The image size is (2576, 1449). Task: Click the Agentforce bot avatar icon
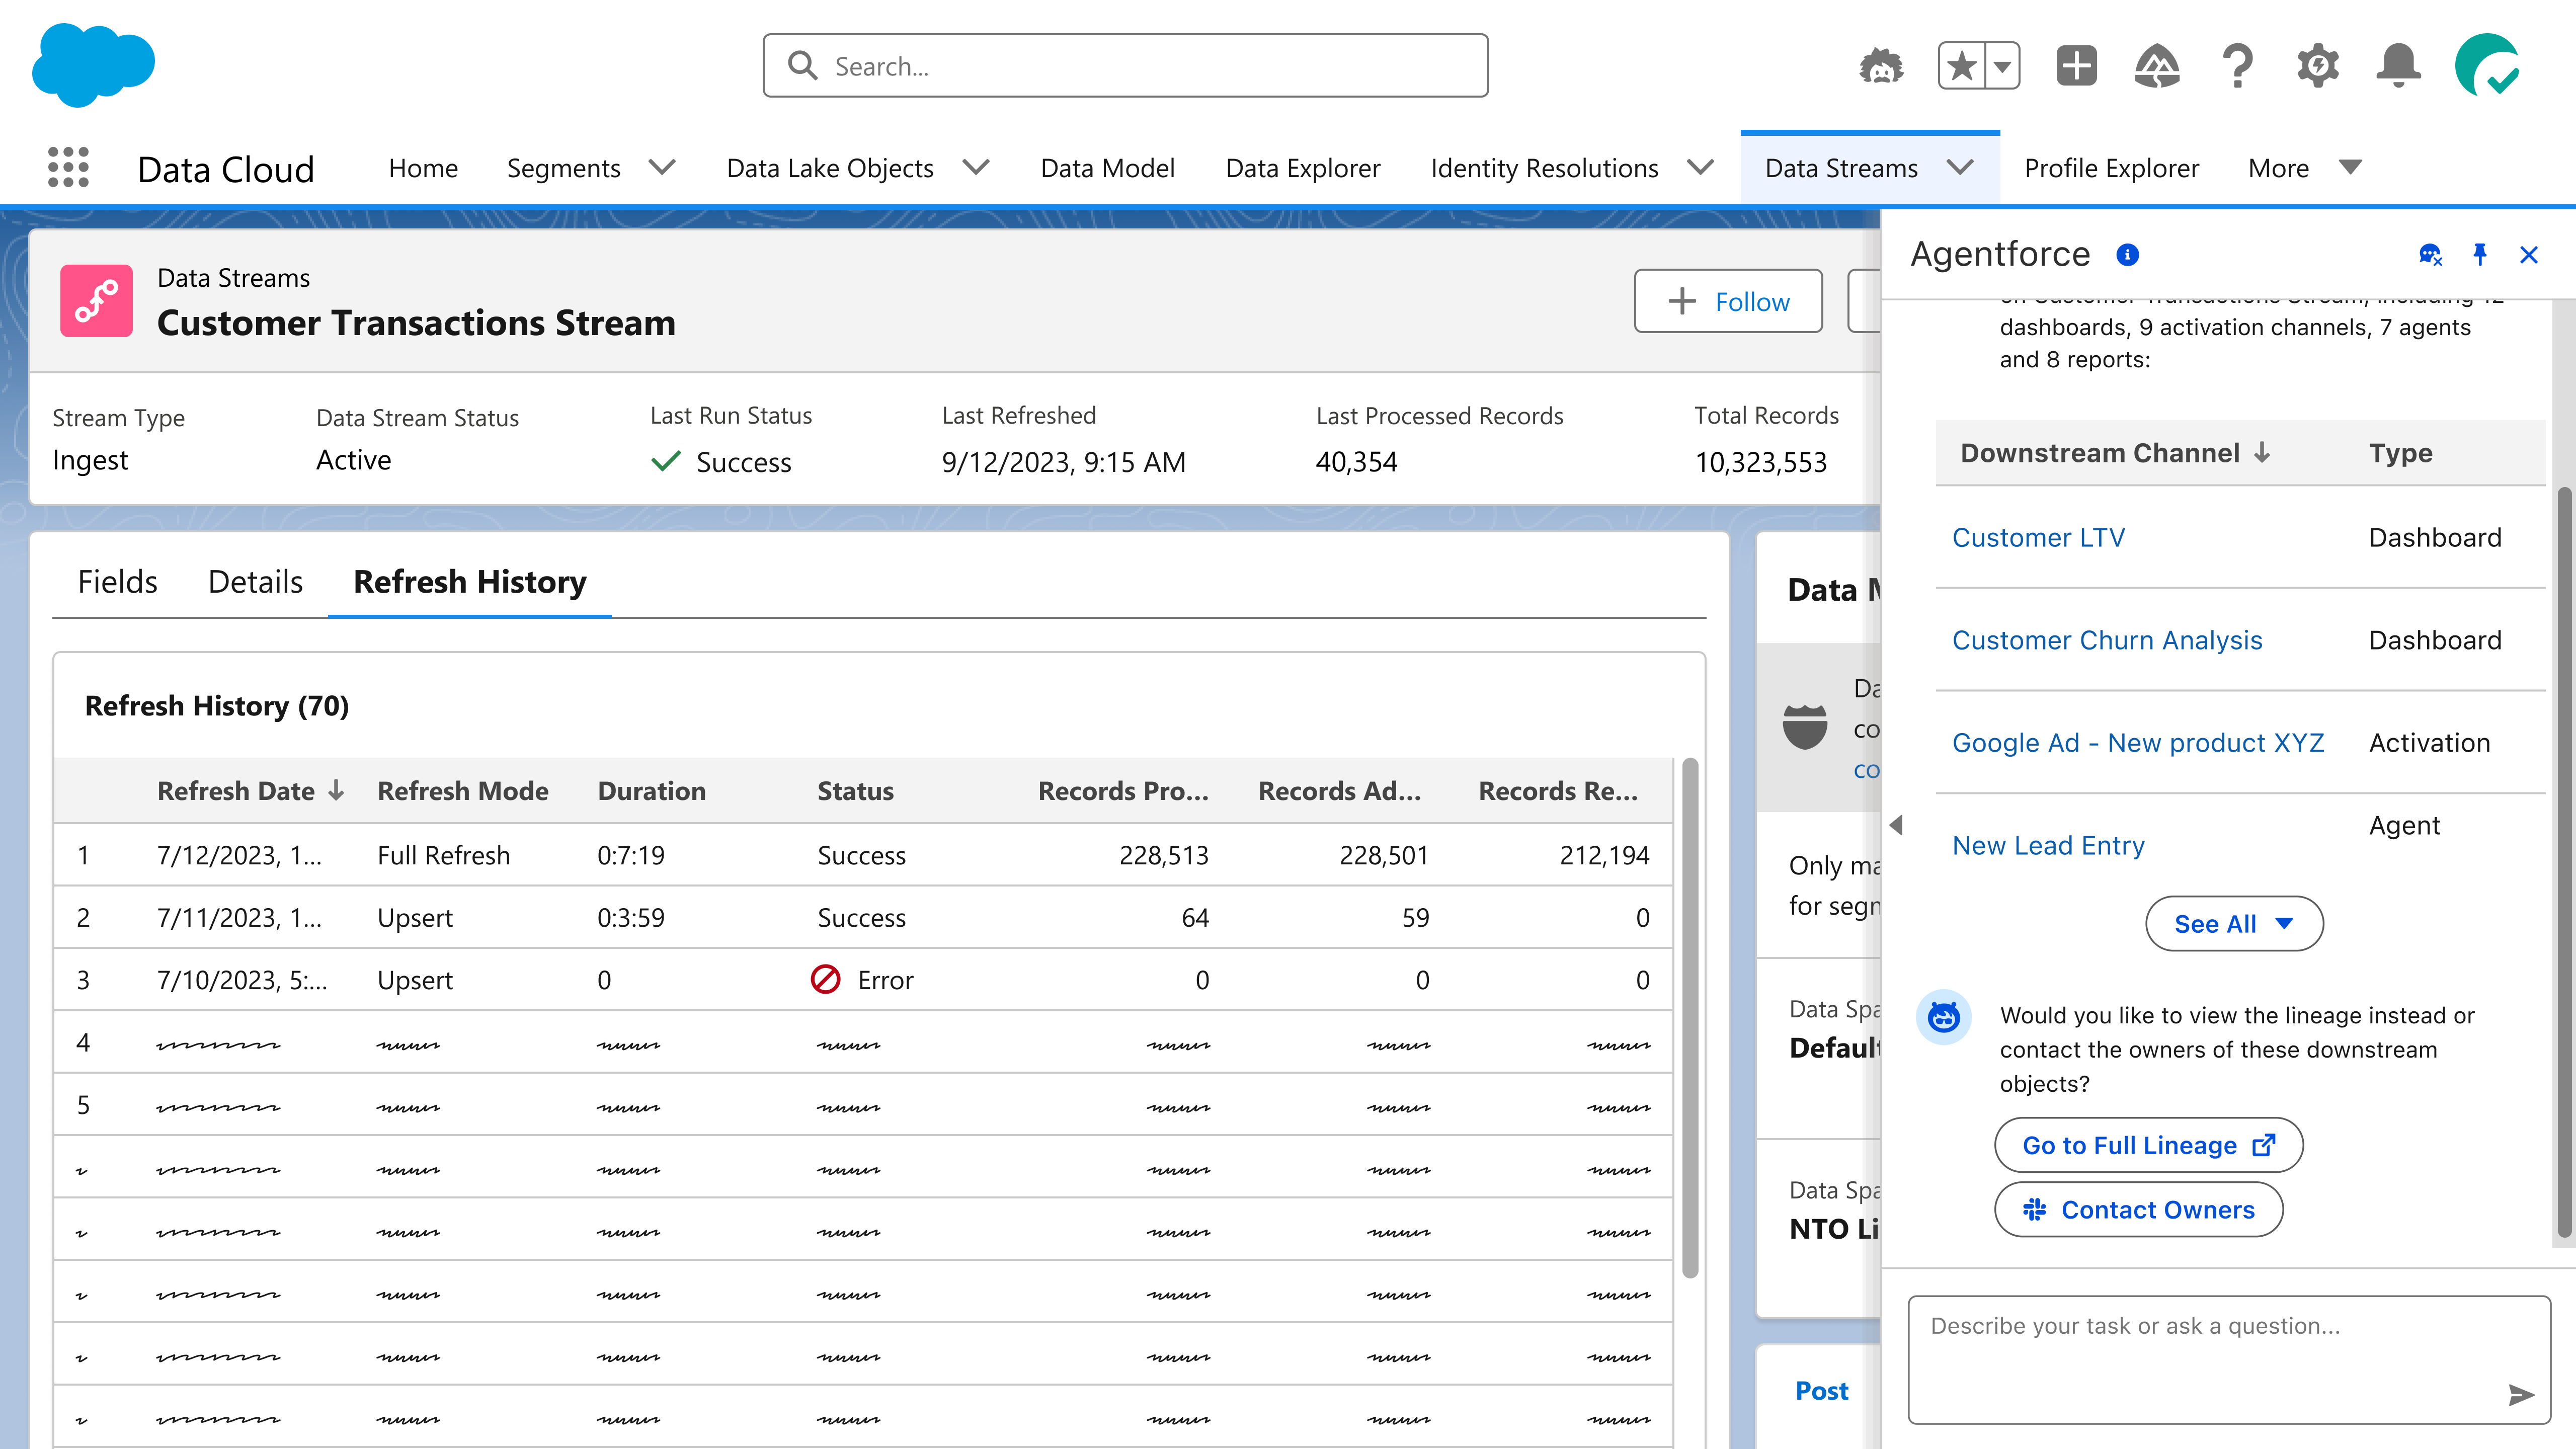click(1944, 1017)
